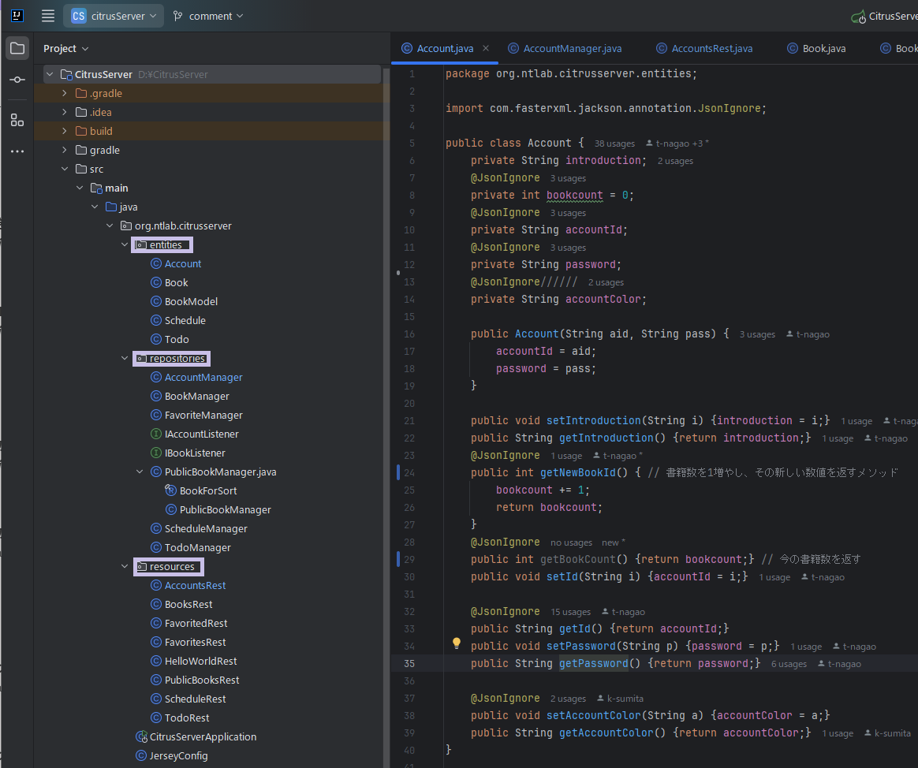The width and height of the screenshot is (918, 768).
Task: Open the main hamburger menu
Action: (x=48, y=16)
